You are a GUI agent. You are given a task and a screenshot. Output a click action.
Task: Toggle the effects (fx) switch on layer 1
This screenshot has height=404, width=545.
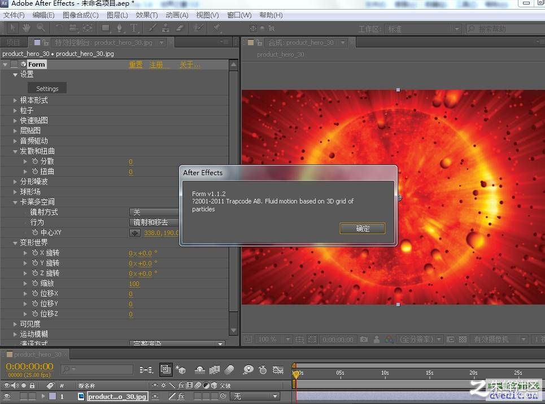click(x=181, y=396)
